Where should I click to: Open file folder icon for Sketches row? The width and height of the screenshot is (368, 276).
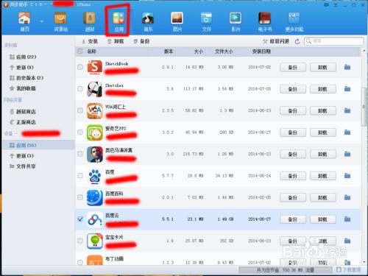pyautogui.click(x=347, y=89)
